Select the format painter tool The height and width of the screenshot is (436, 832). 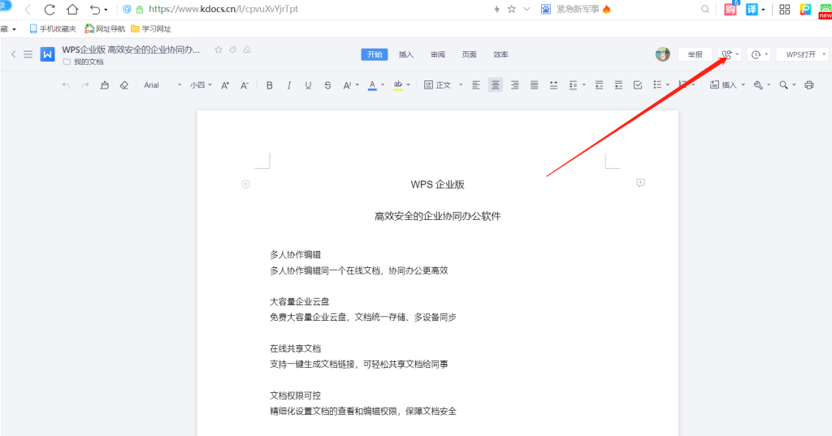(x=105, y=85)
